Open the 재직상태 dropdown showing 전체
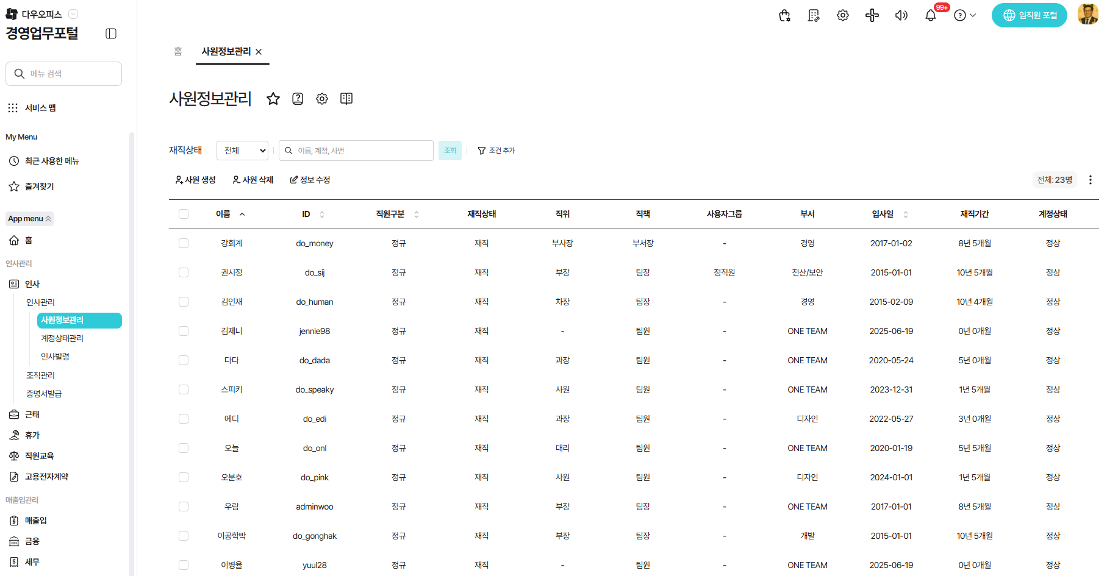The image size is (1107, 576). click(x=243, y=151)
